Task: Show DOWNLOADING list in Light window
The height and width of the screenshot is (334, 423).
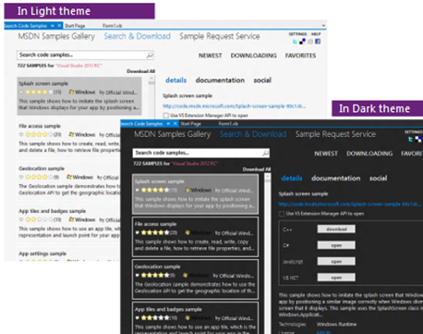Action: pyautogui.click(x=254, y=56)
